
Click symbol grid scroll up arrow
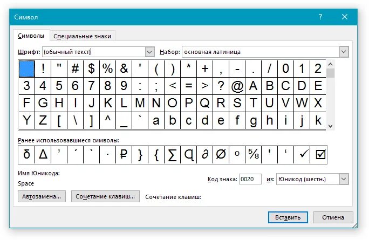tap(330, 64)
